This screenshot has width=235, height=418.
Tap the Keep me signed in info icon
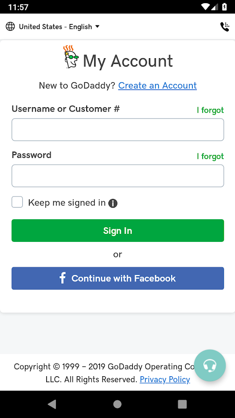[113, 203]
